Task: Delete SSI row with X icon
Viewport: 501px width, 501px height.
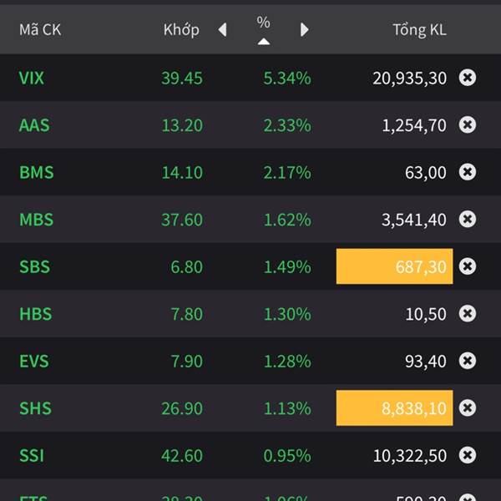Action: [468, 456]
